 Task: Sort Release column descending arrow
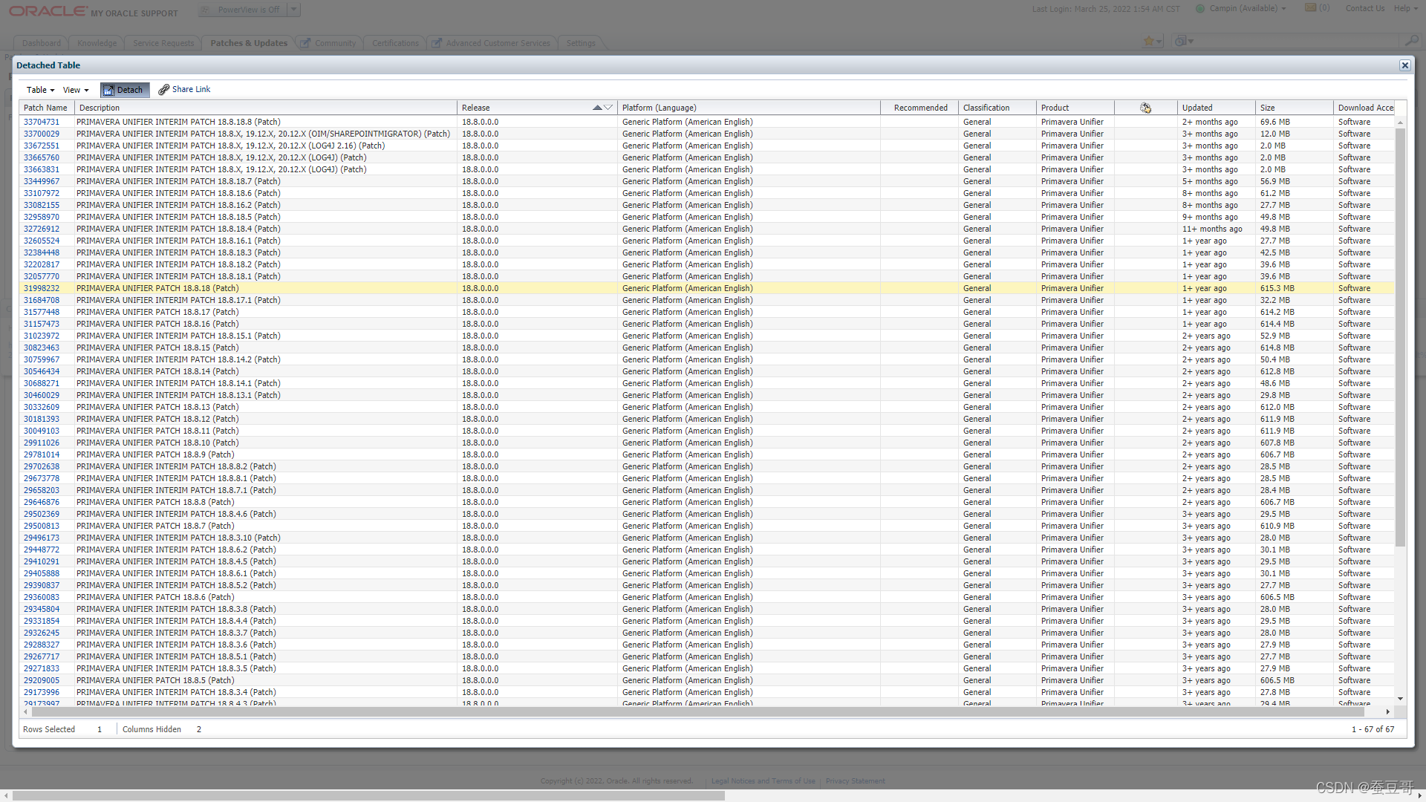tap(608, 108)
